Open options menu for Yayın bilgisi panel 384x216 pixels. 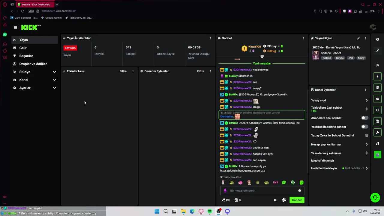click(365, 38)
